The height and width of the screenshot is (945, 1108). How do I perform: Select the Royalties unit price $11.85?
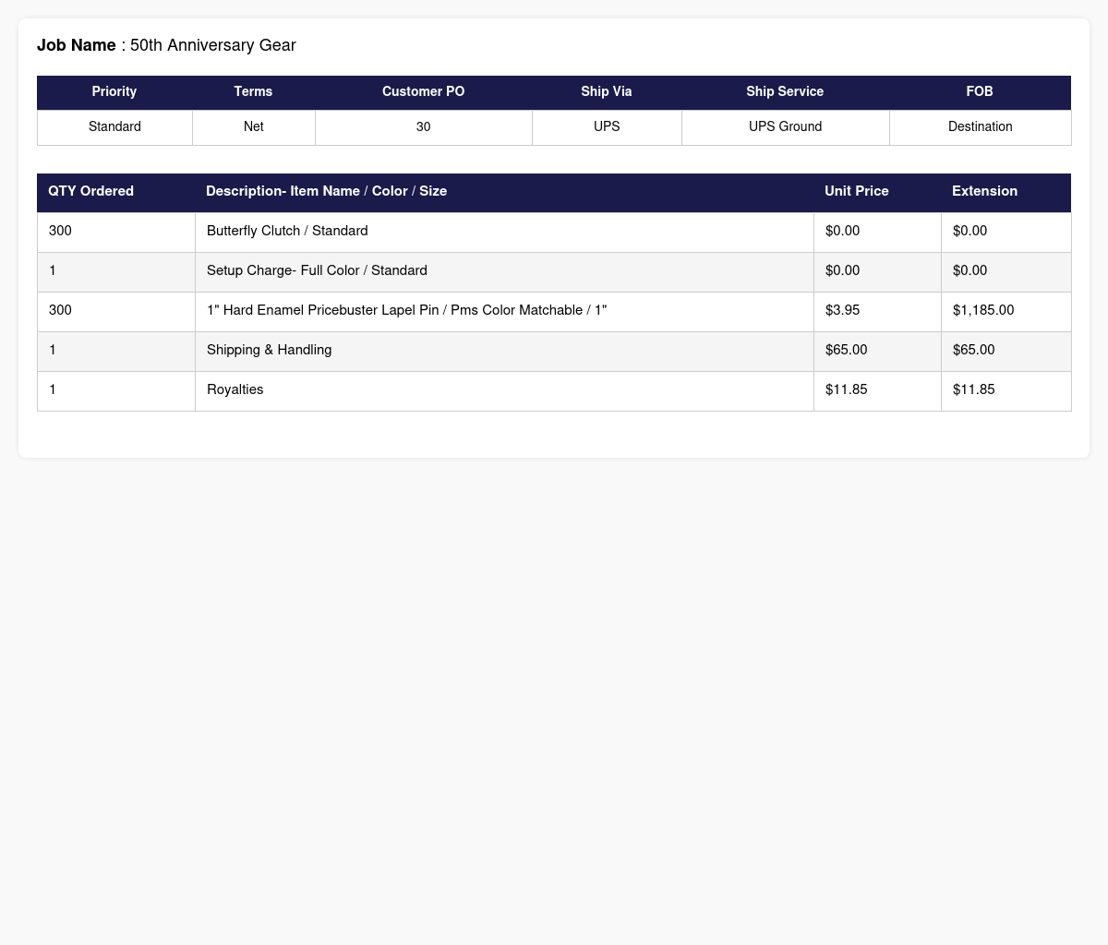[877, 390]
